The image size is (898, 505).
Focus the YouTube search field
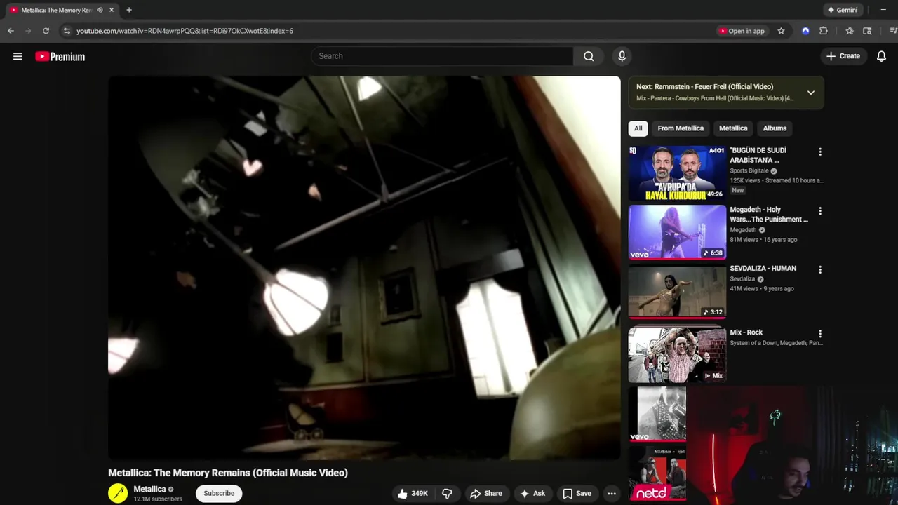pyautogui.click(x=442, y=56)
